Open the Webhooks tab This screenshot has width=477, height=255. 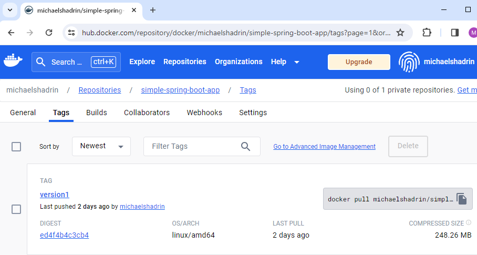[x=204, y=113]
